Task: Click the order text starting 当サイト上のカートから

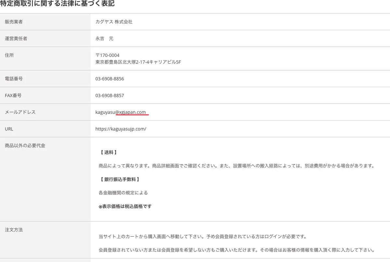Action: [x=202, y=237]
